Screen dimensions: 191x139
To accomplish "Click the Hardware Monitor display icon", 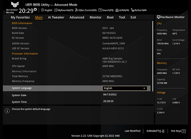I will pyautogui.click(x=158, y=17).
